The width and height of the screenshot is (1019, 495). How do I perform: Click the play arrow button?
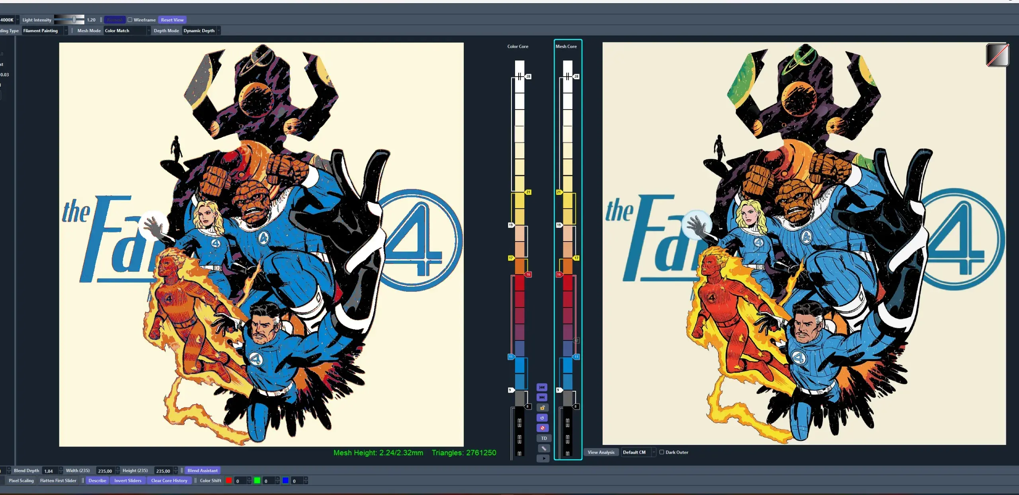[543, 458]
